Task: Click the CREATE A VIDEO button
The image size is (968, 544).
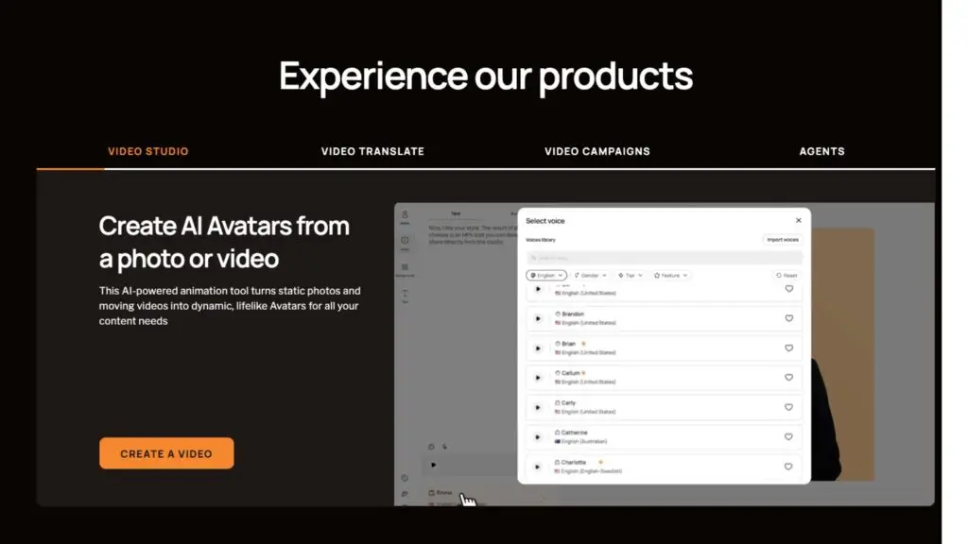Action: [x=165, y=452]
